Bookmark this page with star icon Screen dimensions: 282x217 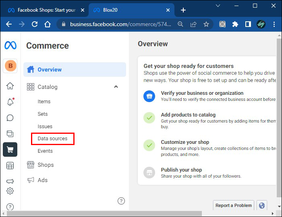pos(206,24)
